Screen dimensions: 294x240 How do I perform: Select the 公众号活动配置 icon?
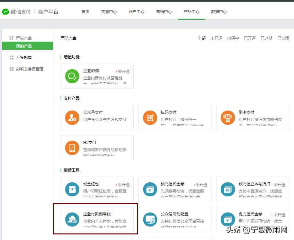coord(150,220)
